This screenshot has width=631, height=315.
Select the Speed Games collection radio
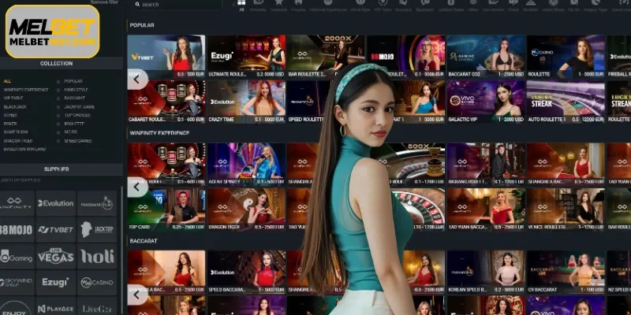(x=58, y=141)
